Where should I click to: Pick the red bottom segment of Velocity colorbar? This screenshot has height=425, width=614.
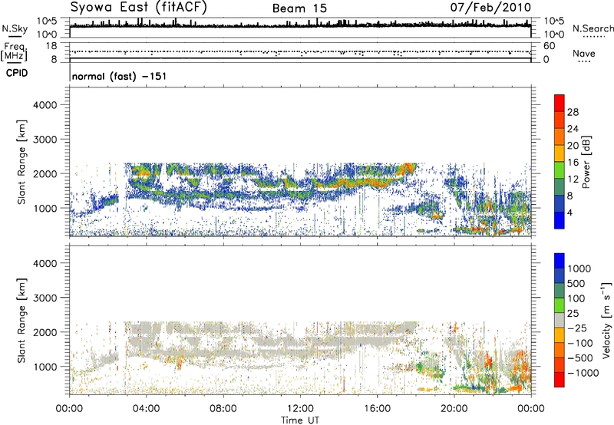click(x=560, y=380)
